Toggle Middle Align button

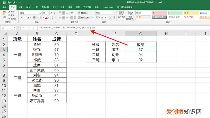coord(63,13)
